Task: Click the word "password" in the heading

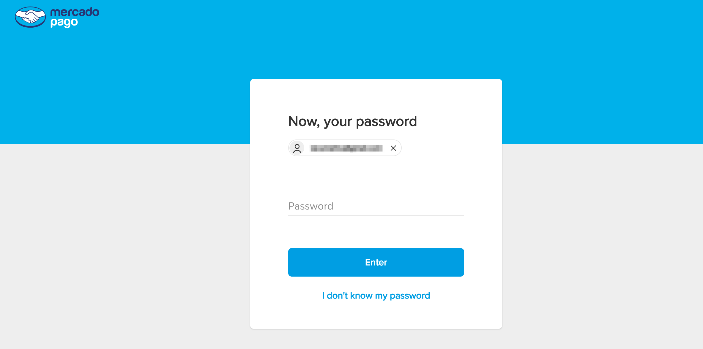Action: (386, 121)
